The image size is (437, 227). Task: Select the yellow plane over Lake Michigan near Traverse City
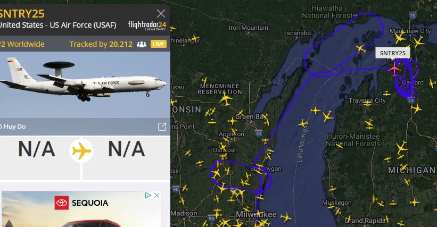point(328,116)
